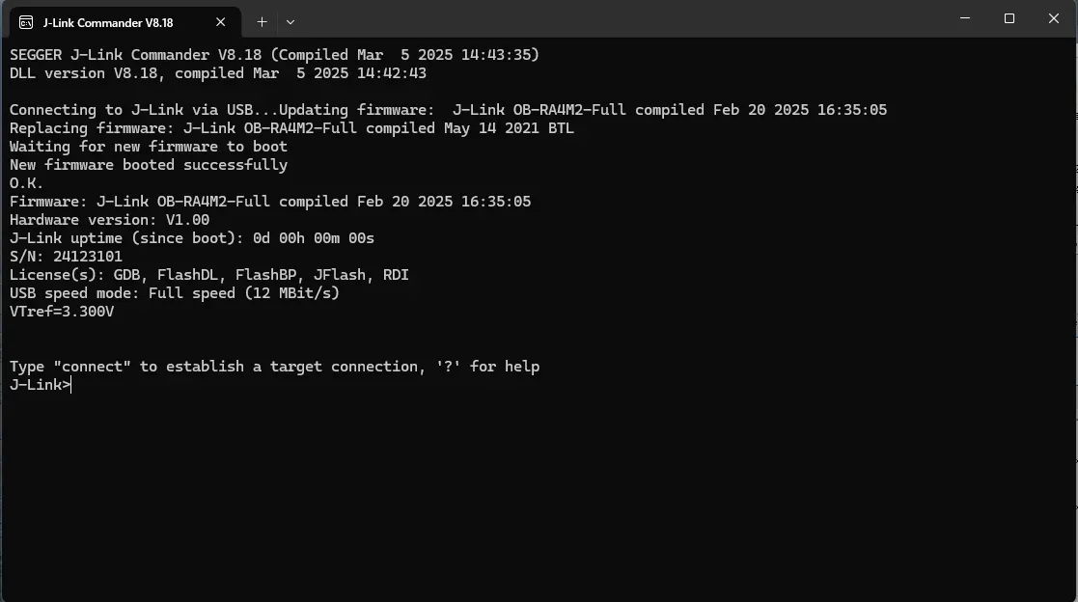Screen dimensions: 1078x602
Task: Click the SEGGER J-Link Commander header line
Action: (x=274, y=55)
